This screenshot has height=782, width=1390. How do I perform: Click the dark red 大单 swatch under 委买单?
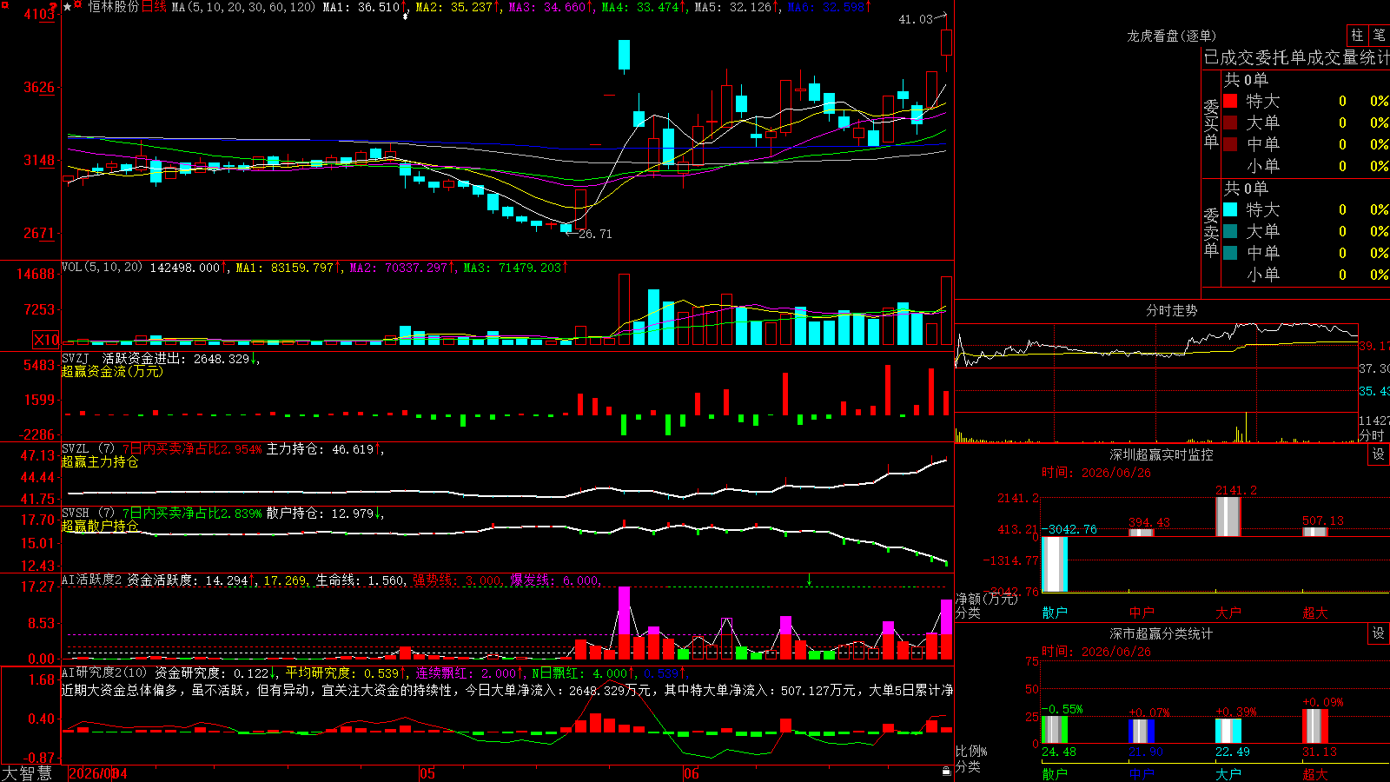pyautogui.click(x=1230, y=123)
